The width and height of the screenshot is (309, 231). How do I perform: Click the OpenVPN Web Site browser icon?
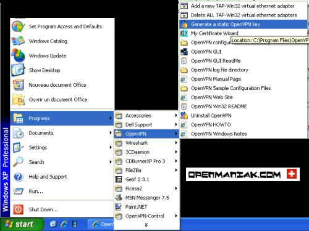(184, 97)
